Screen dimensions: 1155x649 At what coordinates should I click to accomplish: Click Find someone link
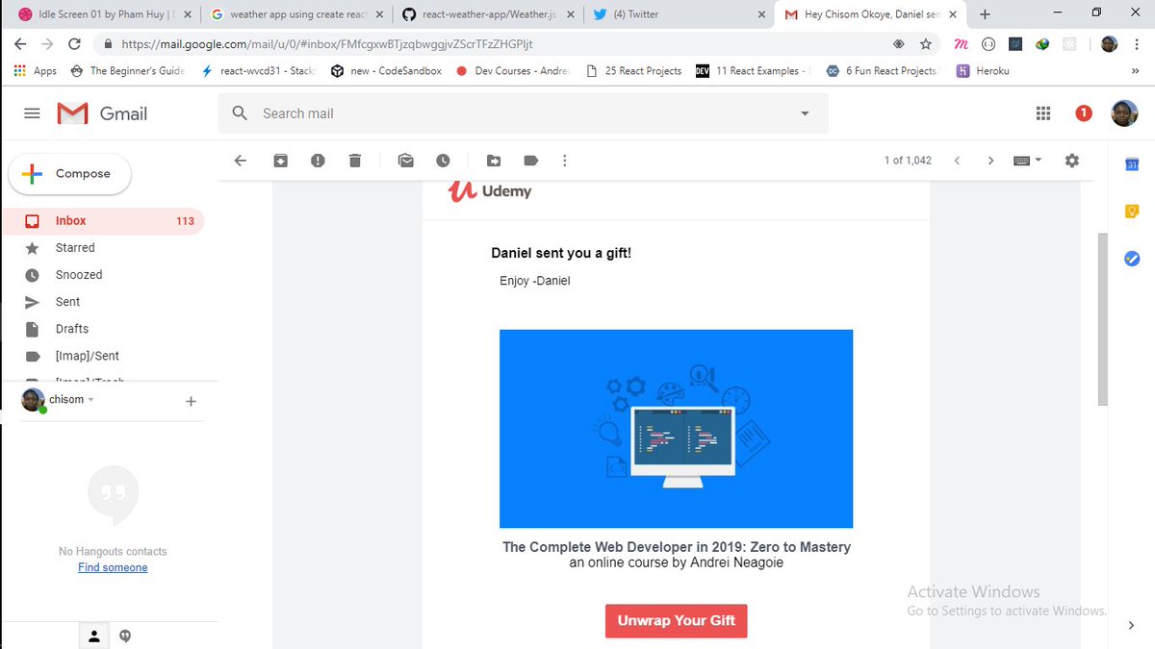113,567
